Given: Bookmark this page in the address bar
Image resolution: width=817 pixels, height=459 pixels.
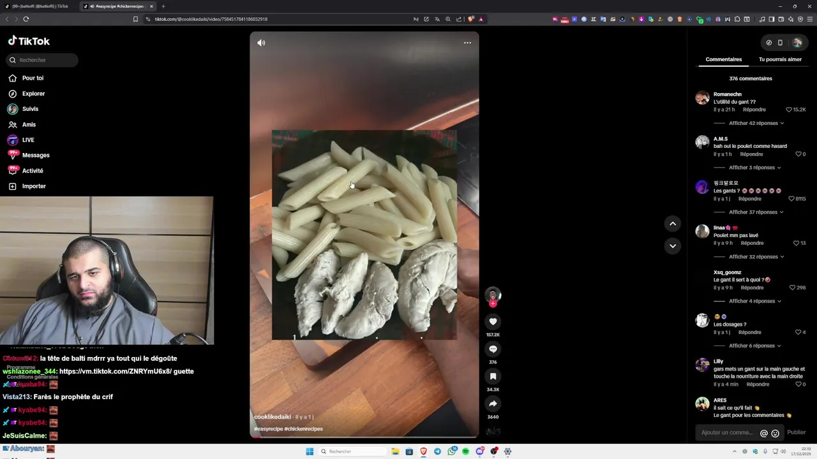Looking at the screenshot, I should pos(135,19).
